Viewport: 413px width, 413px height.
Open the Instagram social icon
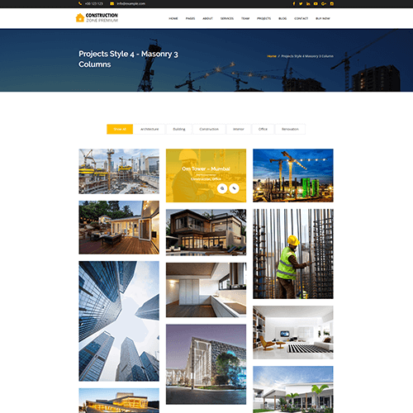coord(332,3)
